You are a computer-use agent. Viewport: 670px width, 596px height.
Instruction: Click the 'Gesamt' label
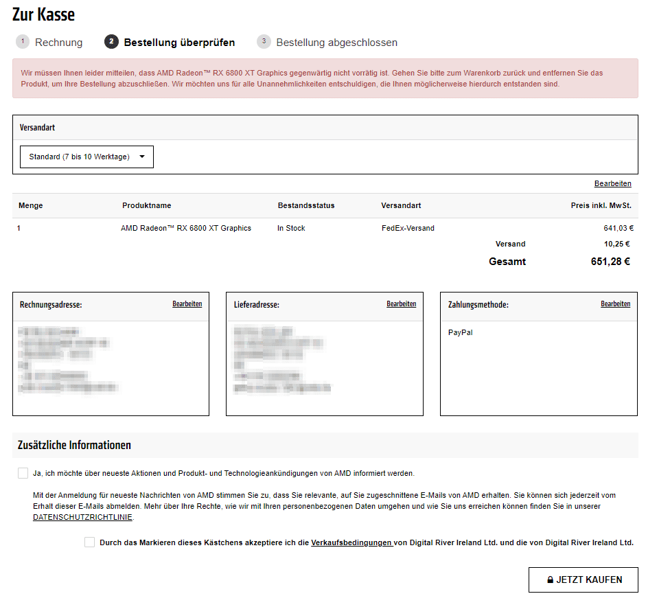[507, 262]
